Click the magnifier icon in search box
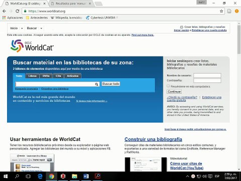241x181 pixels. [x=96, y=84]
